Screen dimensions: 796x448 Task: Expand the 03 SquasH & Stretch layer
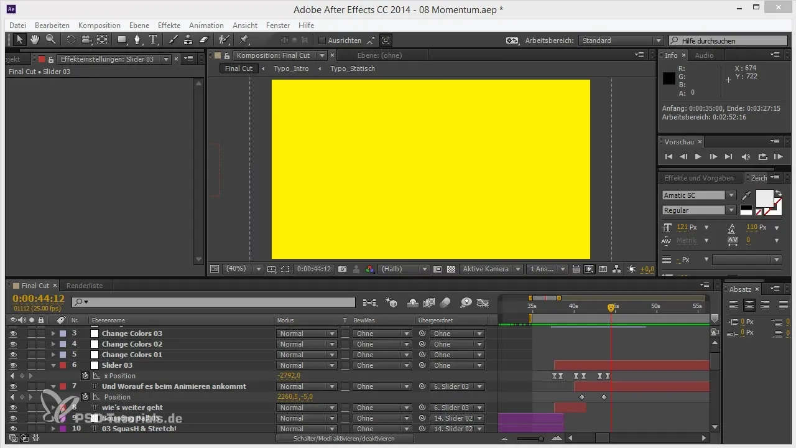pyautogui.click(x=53, y=429)
